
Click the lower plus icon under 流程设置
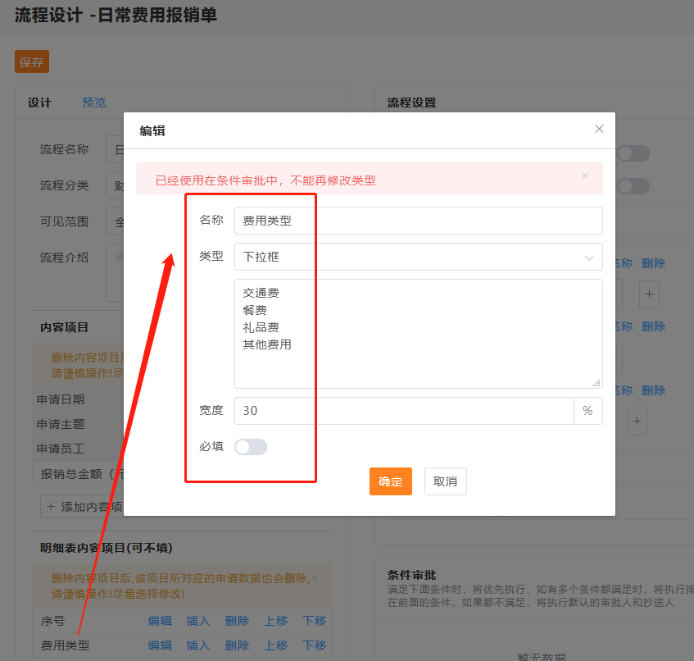click(637, 422)
